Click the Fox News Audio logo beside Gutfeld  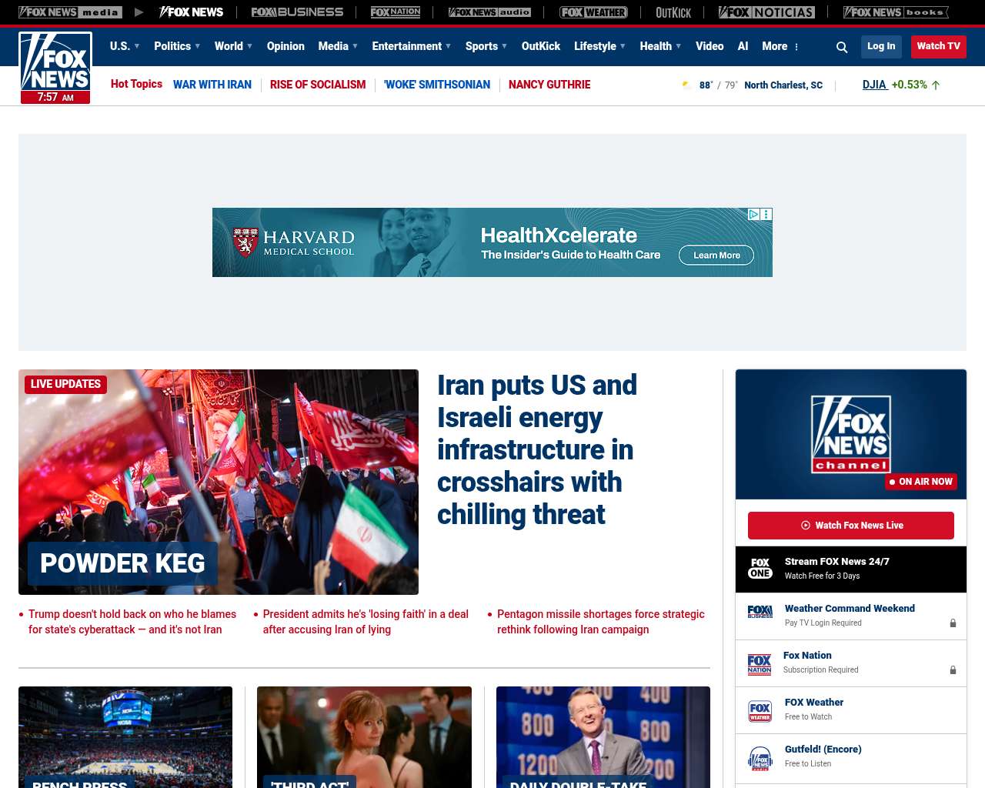(x=760, y=759)
